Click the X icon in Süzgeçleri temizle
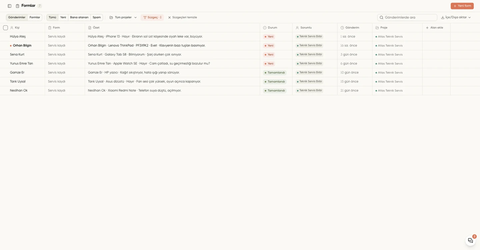This screenshot has width=480, height=250. pos(169,17)
